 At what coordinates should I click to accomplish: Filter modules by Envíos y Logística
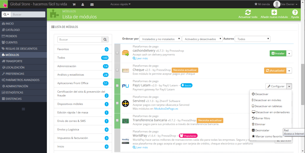(x=83, y=129)
